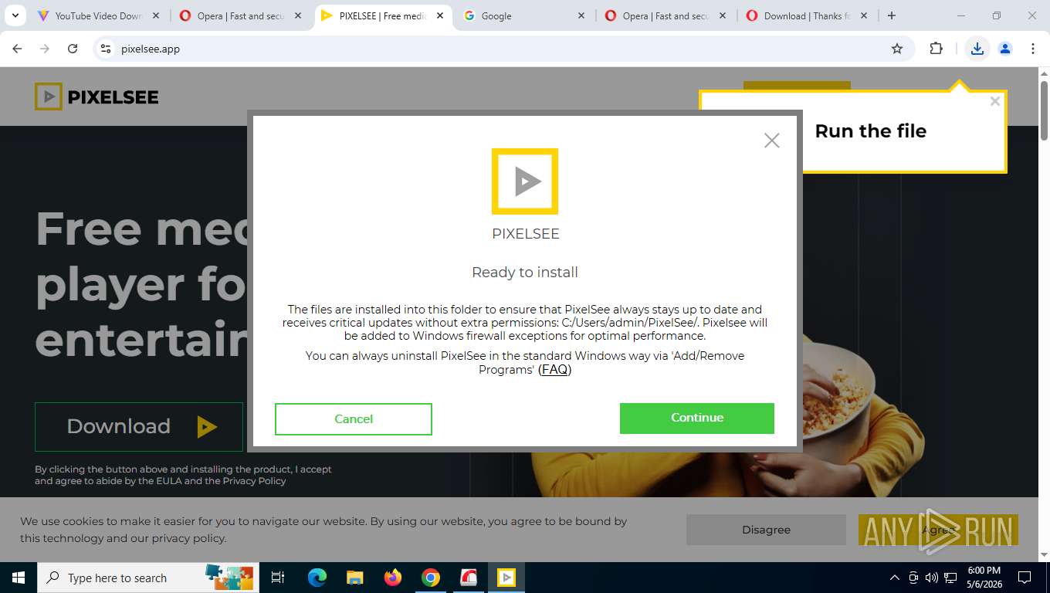Viewport: 1050px width, 593px height.
Task: Click the Download button on the webpage
Action: coord(139,426)
